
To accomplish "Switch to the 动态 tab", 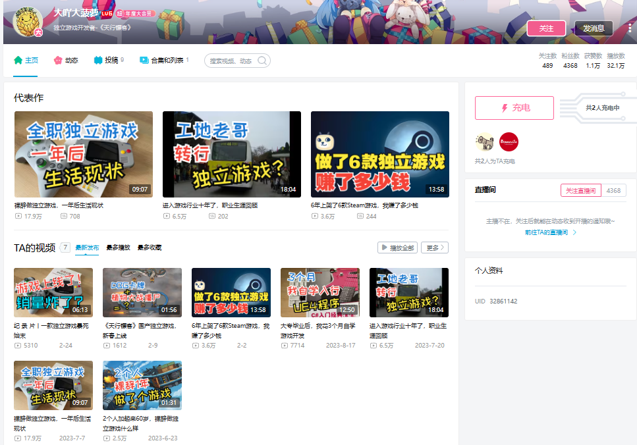I will click(66, 61).
